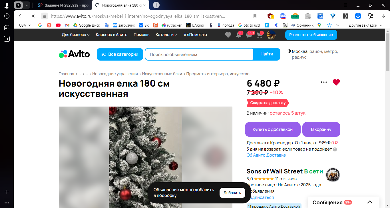Open Карьера в Авито link

(112, 35)
